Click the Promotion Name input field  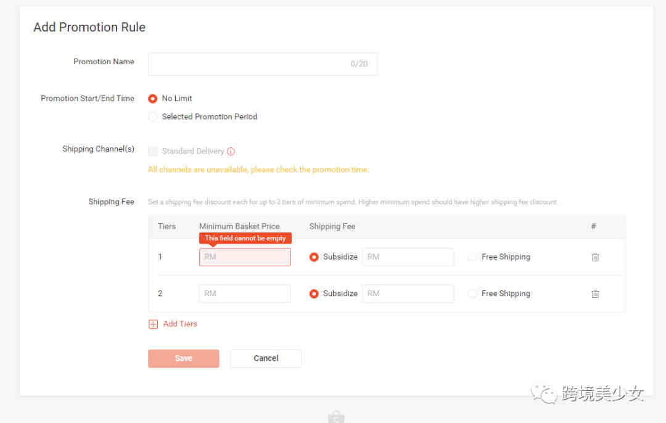point(263,64)
